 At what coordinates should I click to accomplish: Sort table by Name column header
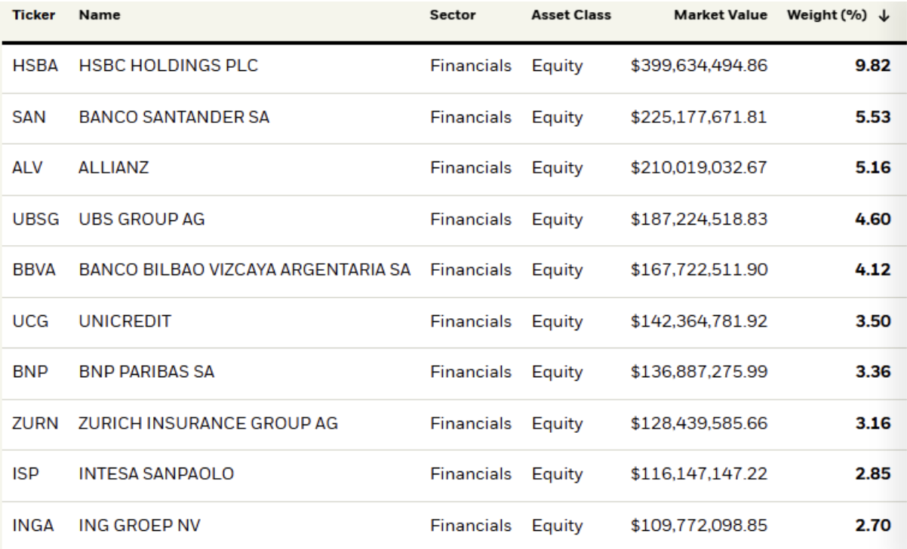click(x=94, y=15)
